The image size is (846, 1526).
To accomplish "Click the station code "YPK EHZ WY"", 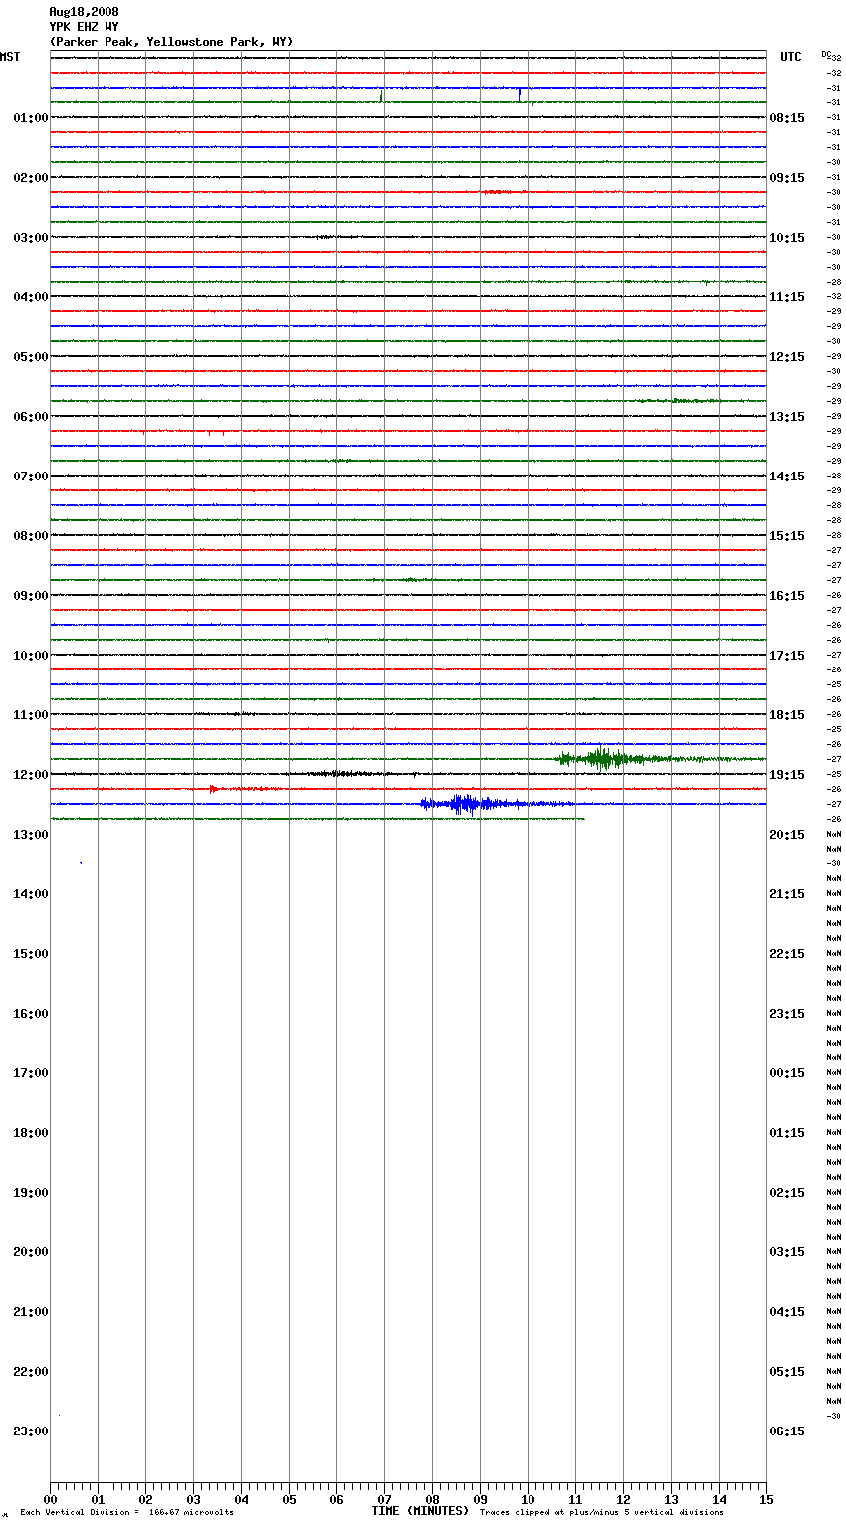I will (x=85, y=27).
